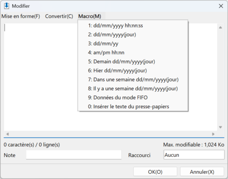Viewport: 228px width, 179px height.
Task: Close the Modifier dialog window
Action: point(221,6)
